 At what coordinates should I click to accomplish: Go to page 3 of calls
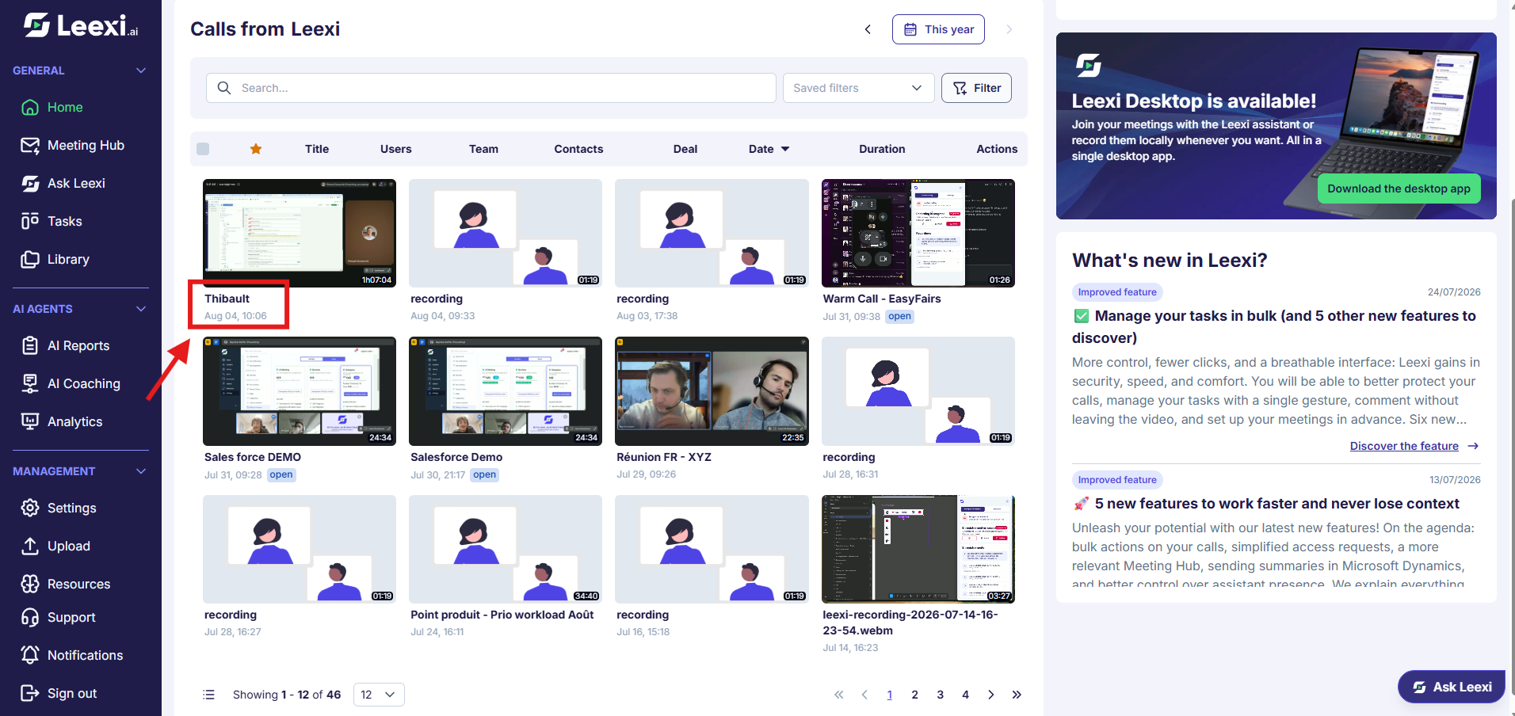940,695
